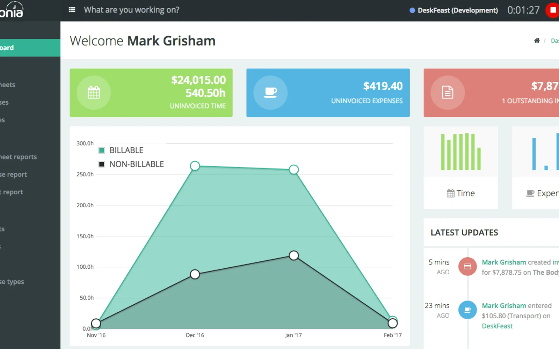559x349 pixels.
Task: Click the home breadcrumb icon
Action: pos(537,40)
